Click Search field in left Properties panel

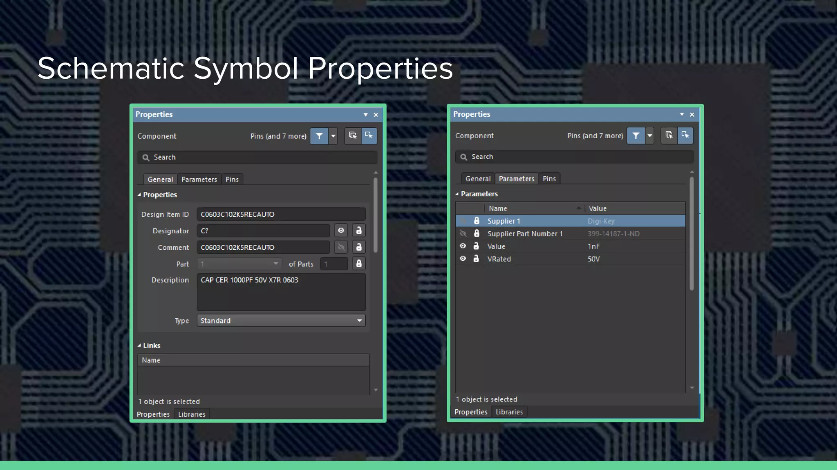257,157
